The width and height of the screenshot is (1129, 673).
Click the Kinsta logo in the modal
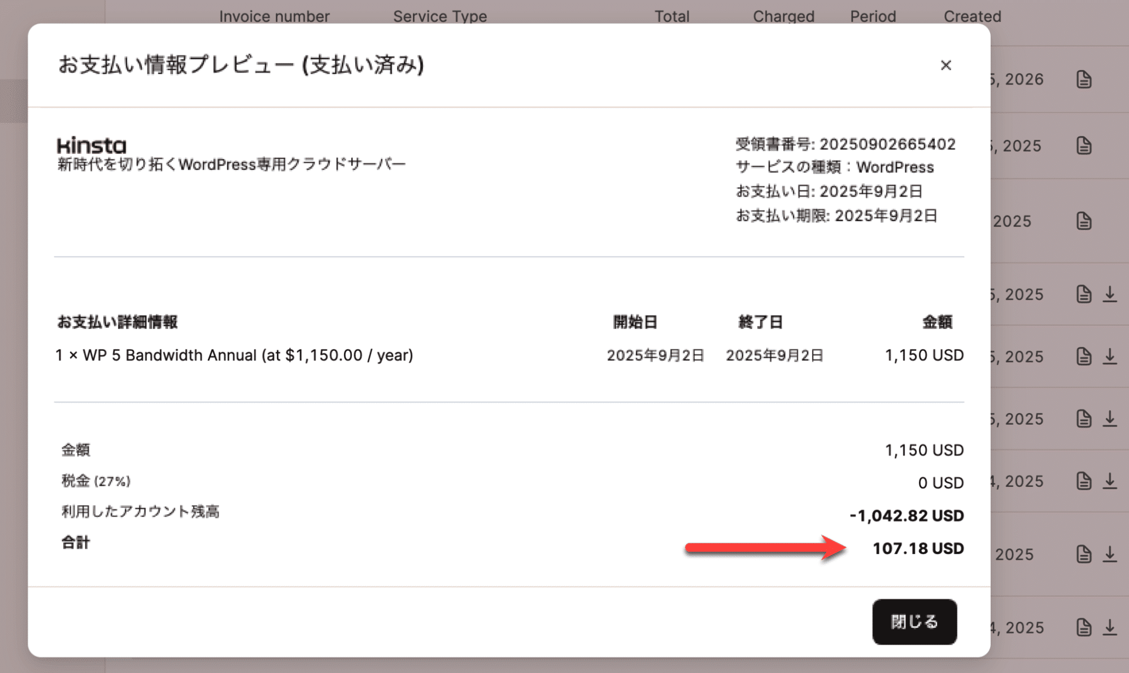tap(92, 146)
